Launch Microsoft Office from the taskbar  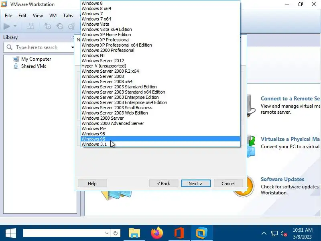point(179,233)
